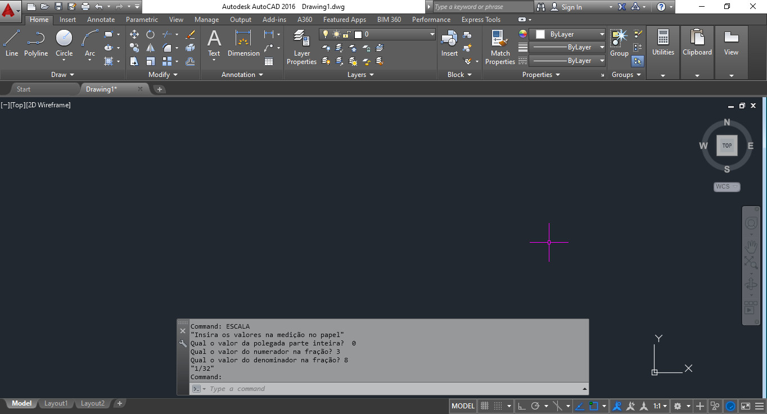This screenshot has height=414, width=767.
Task: Toggle snap mode in status bar
Action: click(x=498, y=406)
